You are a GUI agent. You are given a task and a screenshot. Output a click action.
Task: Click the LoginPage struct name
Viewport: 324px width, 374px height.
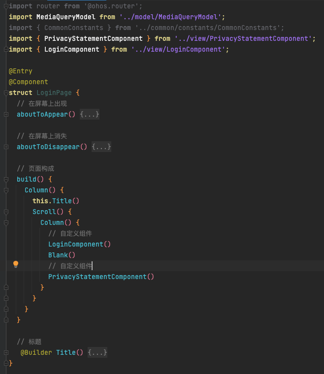(54, 93)
